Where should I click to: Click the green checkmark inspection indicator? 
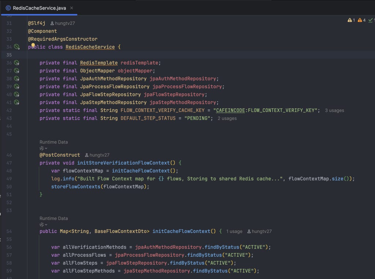[x=371, y=21]
